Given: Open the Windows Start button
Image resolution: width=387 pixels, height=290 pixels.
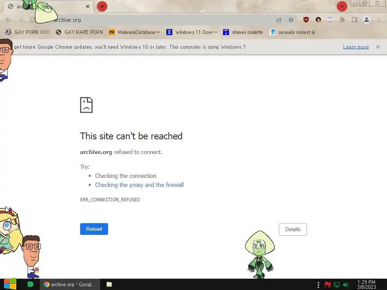Looking at the screenshot, I should [10, 284].
